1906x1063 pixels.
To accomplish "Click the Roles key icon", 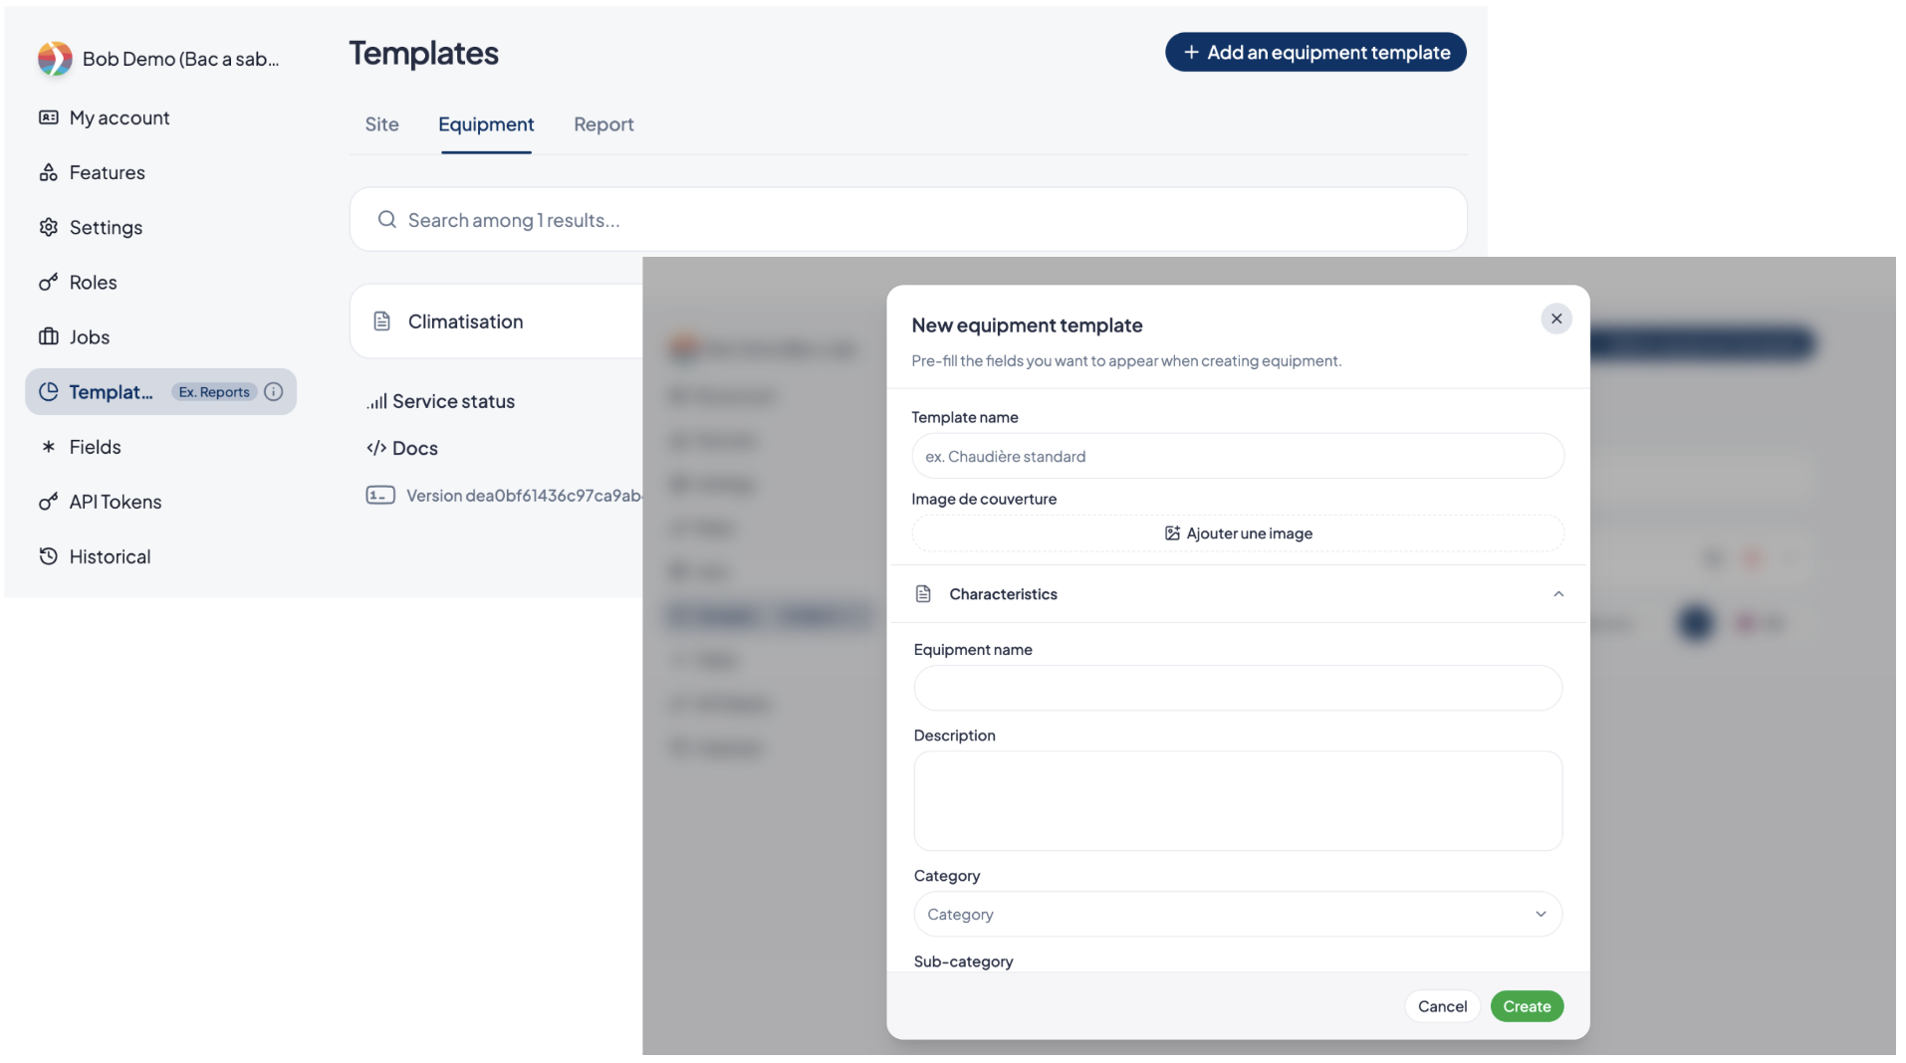I will pyautogui.click(x=48, y=282).
